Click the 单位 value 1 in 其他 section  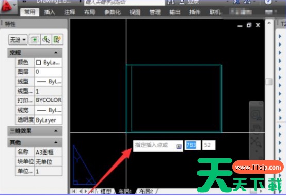[49, 171]
